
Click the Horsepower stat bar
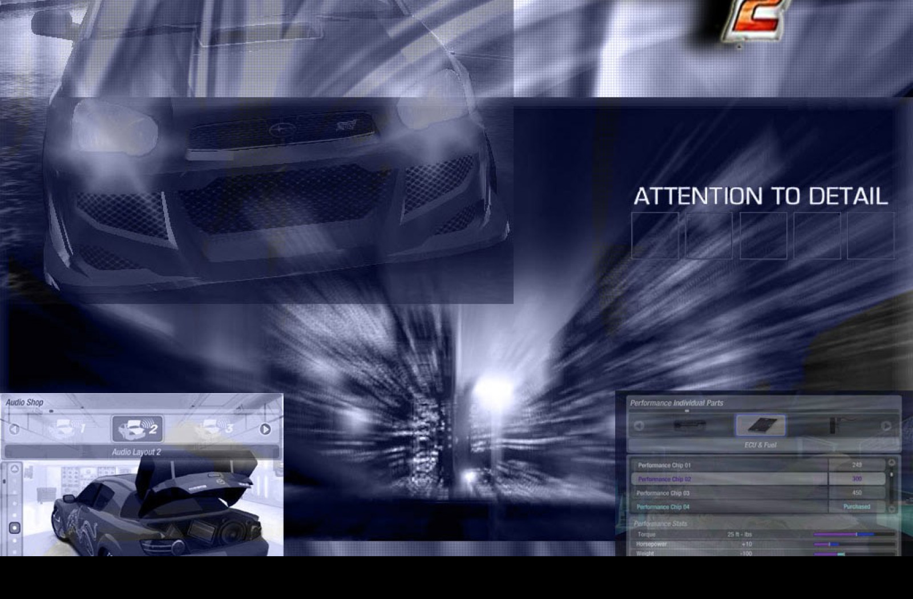point(854,544)
